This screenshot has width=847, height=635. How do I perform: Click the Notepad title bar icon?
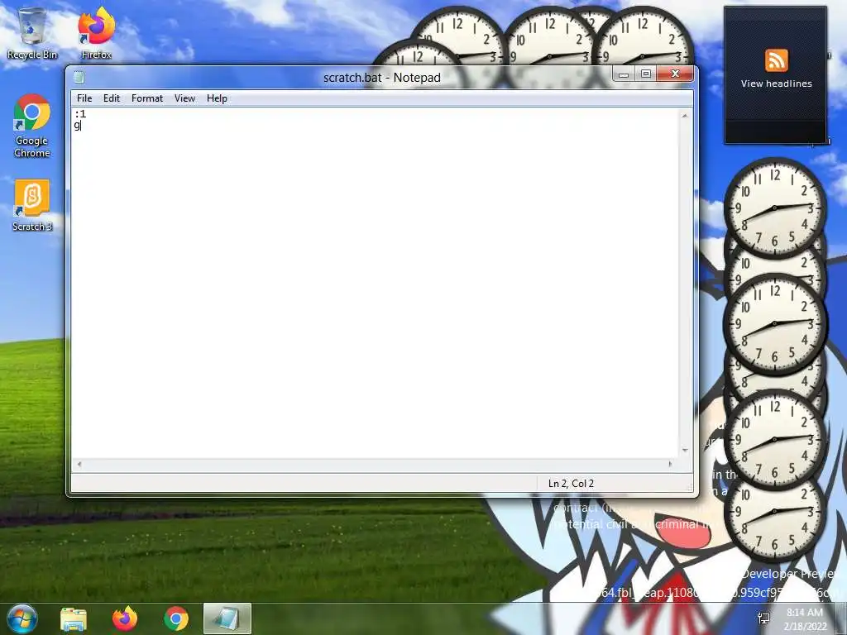(x=79, y=77)
